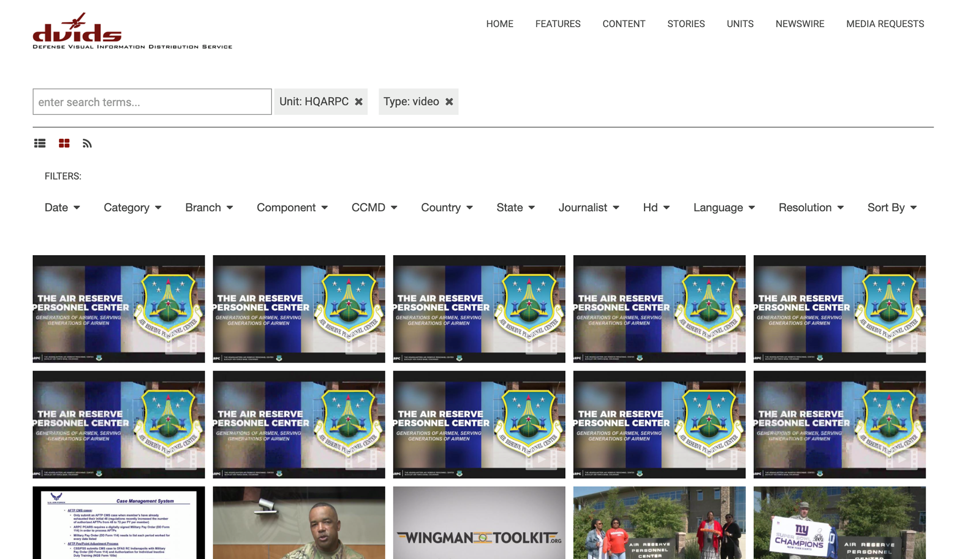Screen dimensions: 957x559
Task: Open the Branch filter dropdown
Action: (x=208, y=208)
